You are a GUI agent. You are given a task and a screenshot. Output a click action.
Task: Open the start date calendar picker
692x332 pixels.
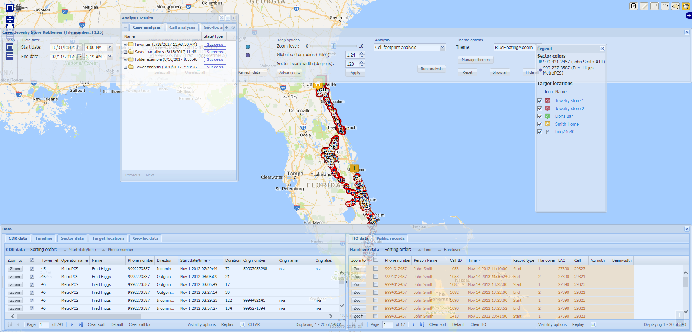(x=79, y=47)
